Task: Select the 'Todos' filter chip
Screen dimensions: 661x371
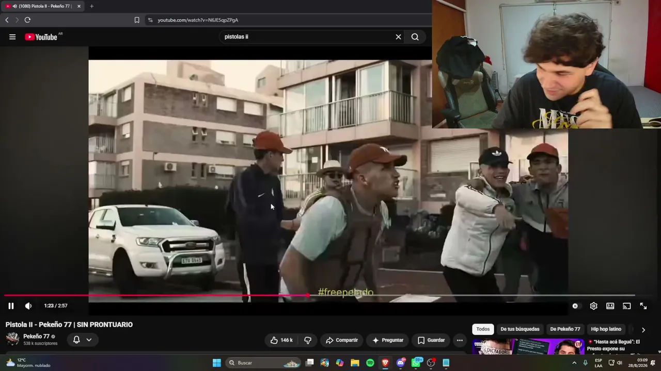Action: pyautogui.click(x=483, y=329)
